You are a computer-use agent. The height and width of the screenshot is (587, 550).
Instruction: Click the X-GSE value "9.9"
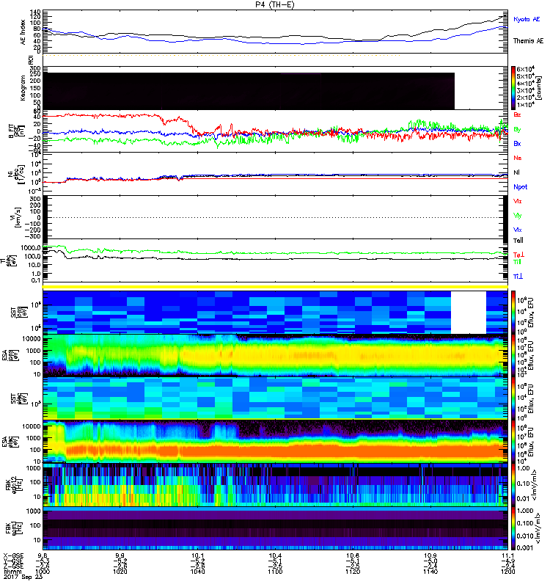[x=120, y=555]
